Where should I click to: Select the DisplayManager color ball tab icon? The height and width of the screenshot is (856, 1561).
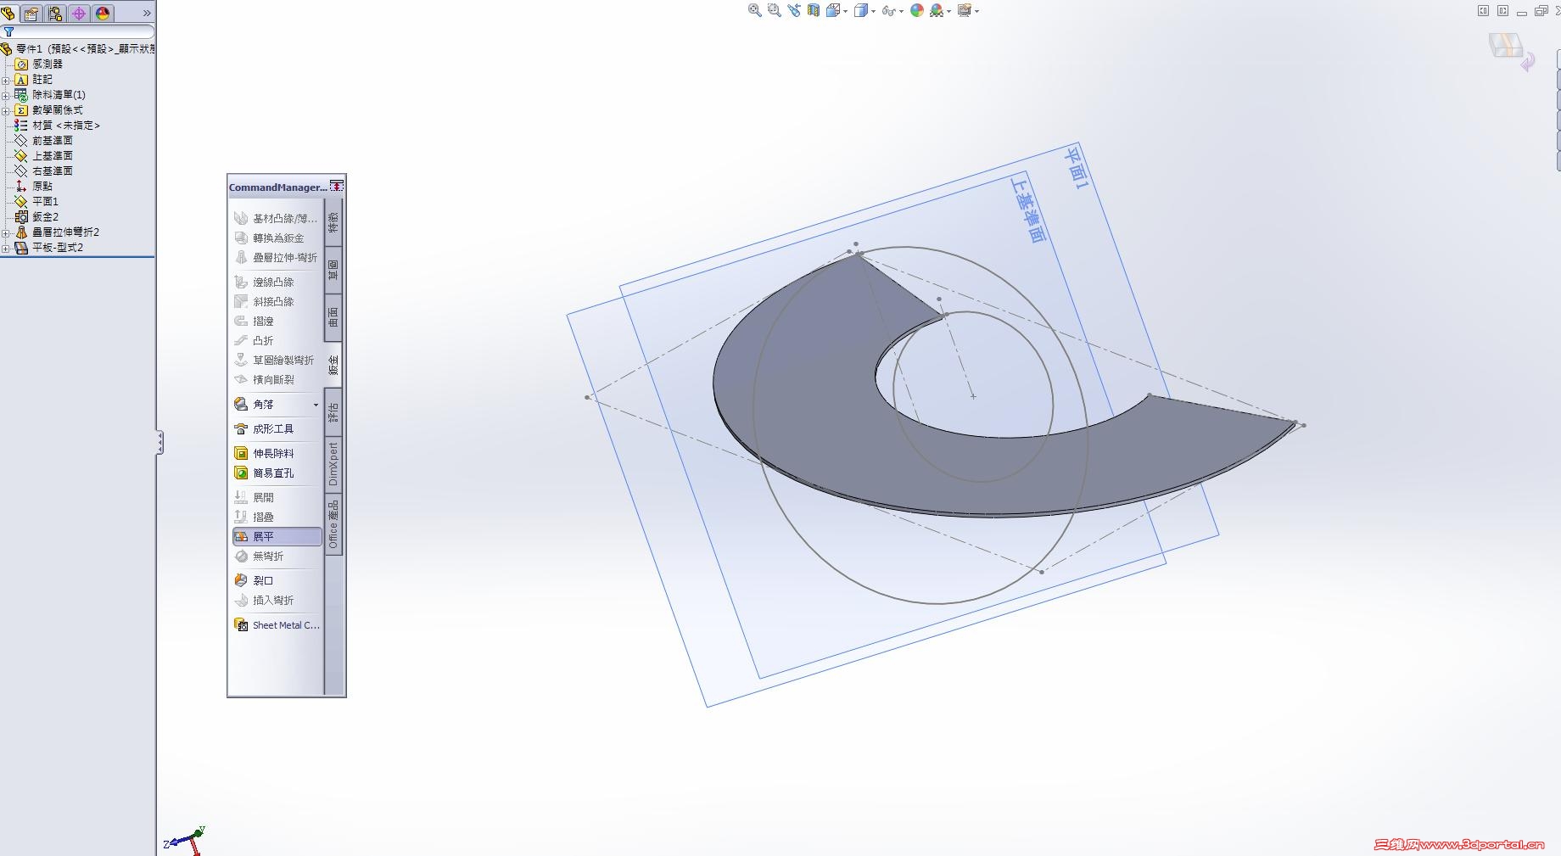[x=103, y=13]
